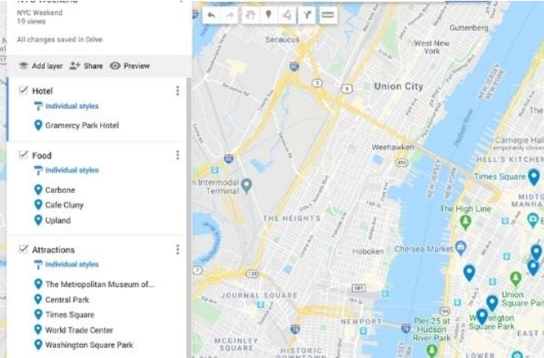The image size is (544, 358).
Task: Click the Carbone pin icon in list
Action: click(x=38, y=189)
